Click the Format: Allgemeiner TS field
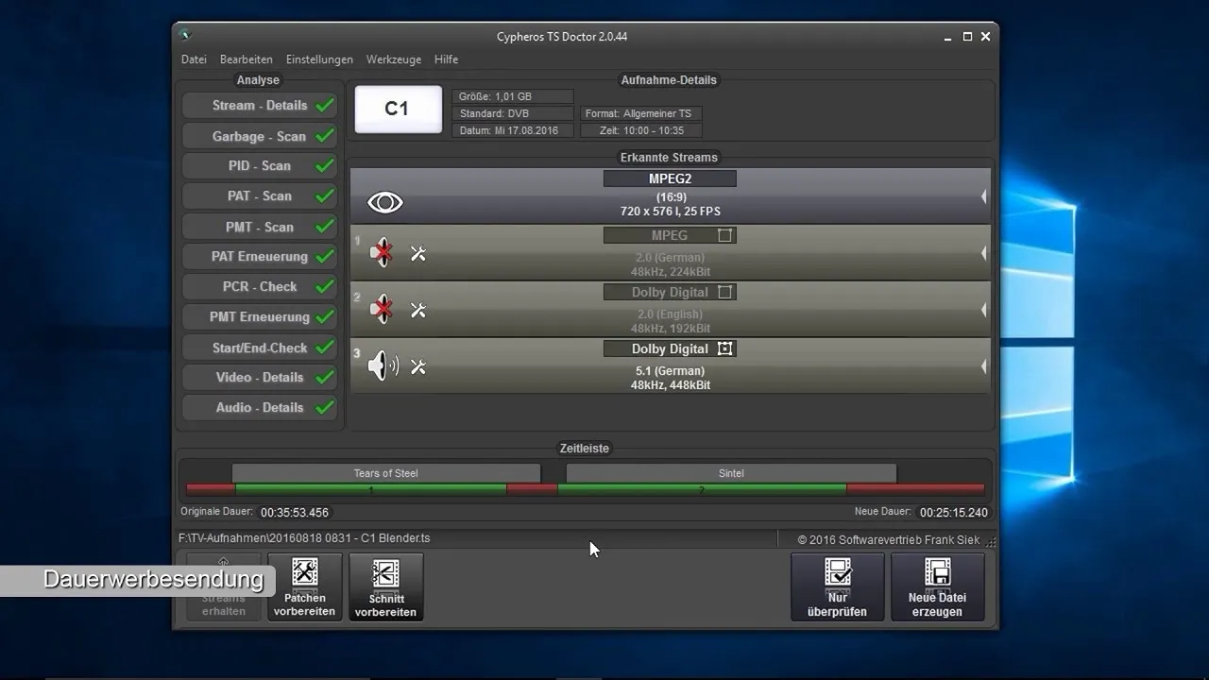The width and height of the screenshot is (1209, 680). coord(641,113)
